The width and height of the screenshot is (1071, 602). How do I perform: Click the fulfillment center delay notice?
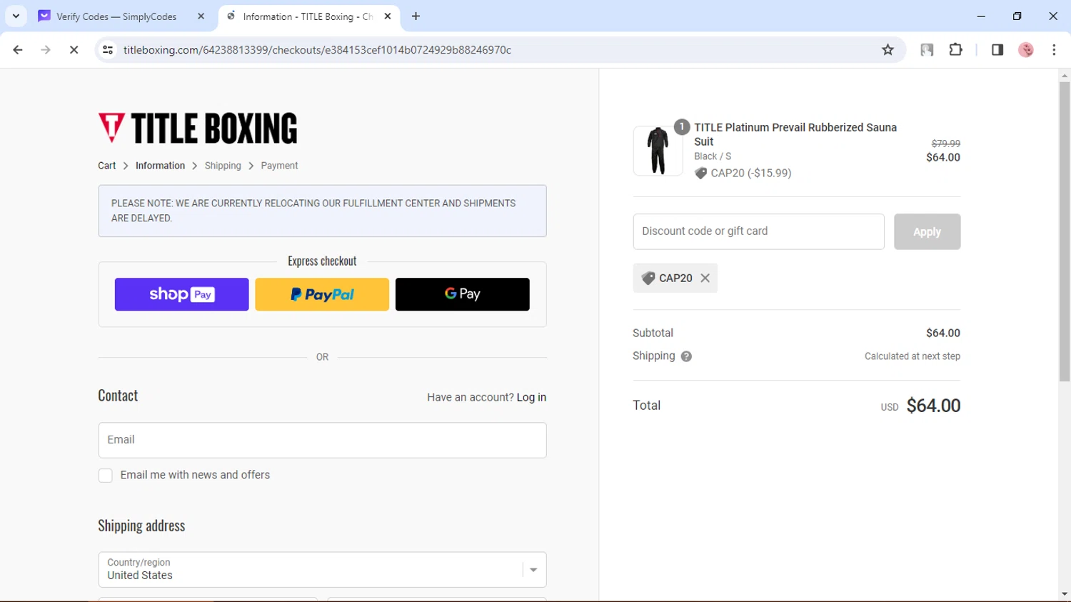[322, 211]
